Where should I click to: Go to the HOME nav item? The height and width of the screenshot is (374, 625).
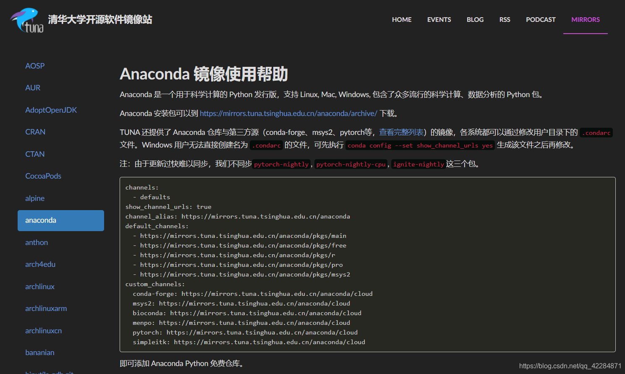pyautogui.click(x=402, y=19)
